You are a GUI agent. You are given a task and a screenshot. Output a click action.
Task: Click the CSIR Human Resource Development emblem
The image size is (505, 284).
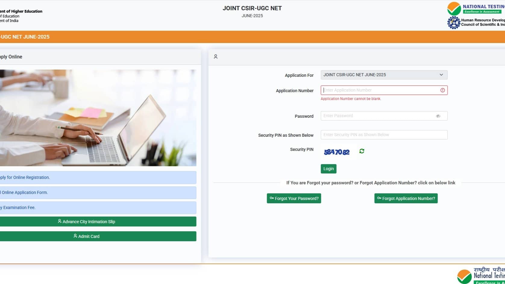pyautogui.click(x=453, y=23)
